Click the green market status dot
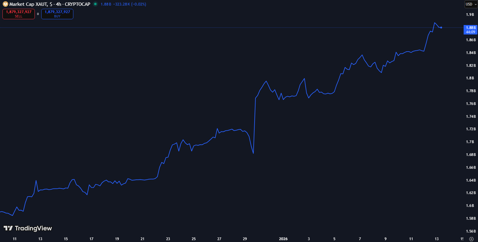This screenshot has width=478, height=242. click(x=95, y=4)
